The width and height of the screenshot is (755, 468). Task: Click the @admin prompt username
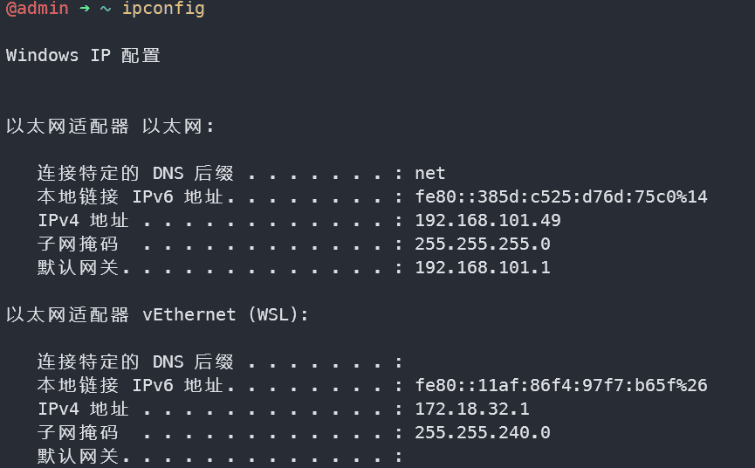tap(36, 10)
